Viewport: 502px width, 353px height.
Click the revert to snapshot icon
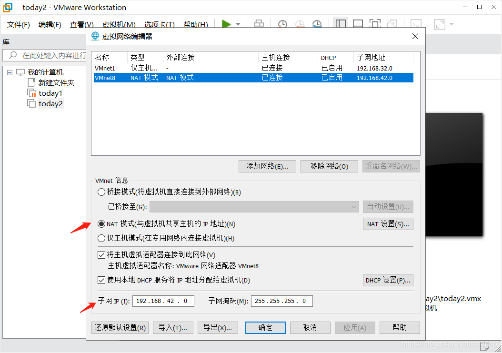pyautogui.click(x=300, y=24)
